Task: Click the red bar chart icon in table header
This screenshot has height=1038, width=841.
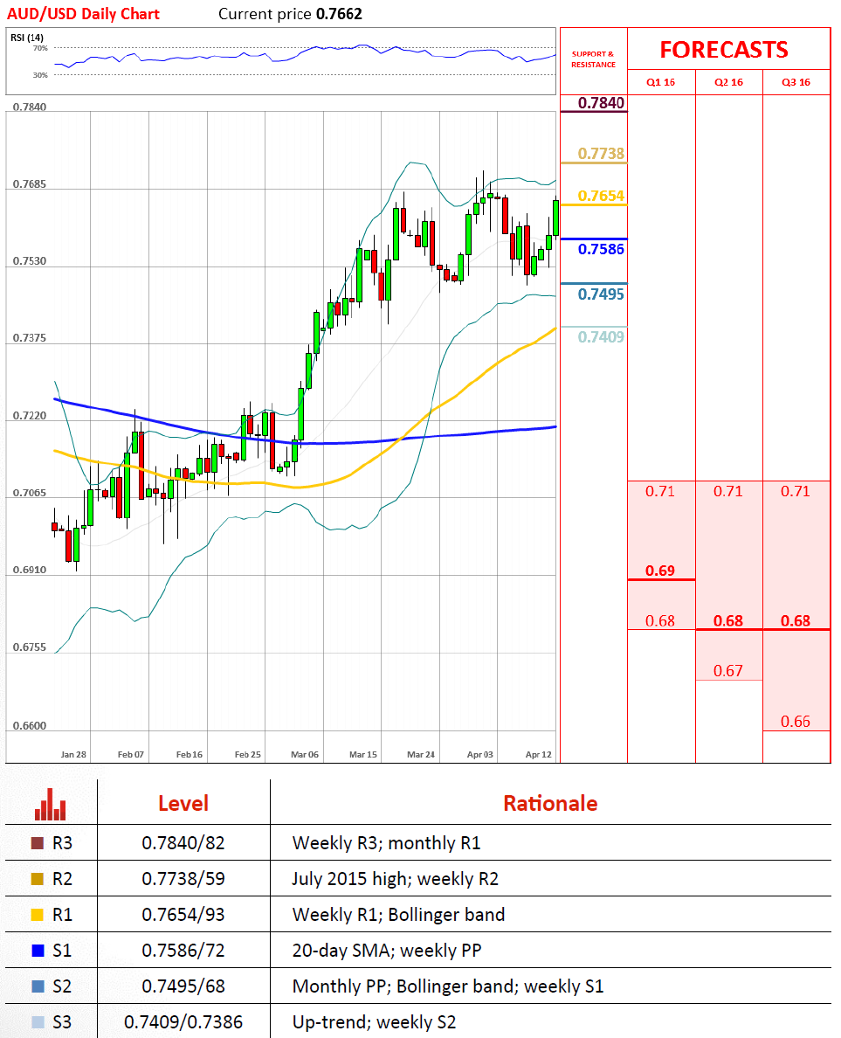Action: point(51,805)
